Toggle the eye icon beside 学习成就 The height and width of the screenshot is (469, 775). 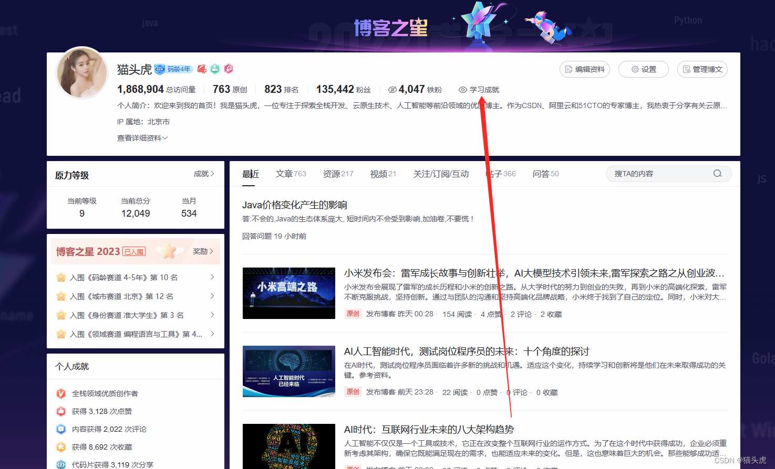click(463, 90)
